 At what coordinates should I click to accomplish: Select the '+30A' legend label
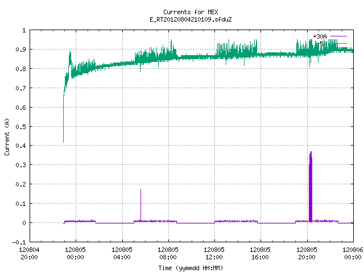(x=320, y=36)
